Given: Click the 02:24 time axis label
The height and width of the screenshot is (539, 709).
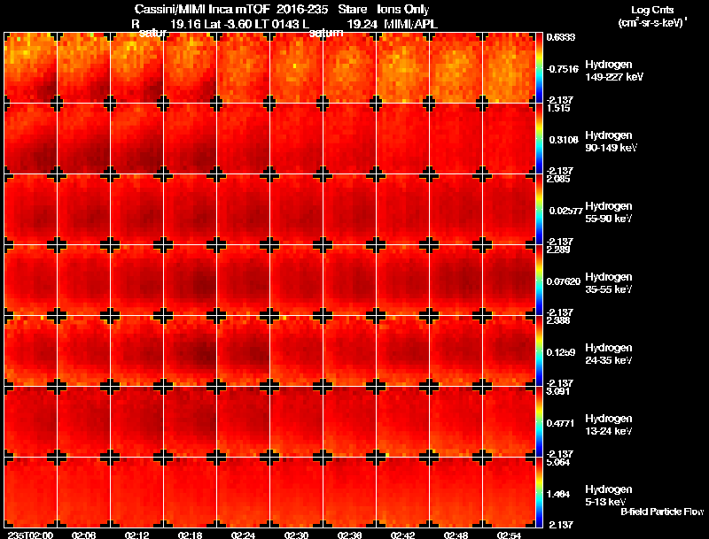Looking at the screenshot, I should point(243,535).
